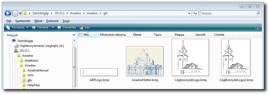Open the Rendezés toolbar menu
Screen dimensions: 270x95
pyautogui.click(x=17, y=27)
